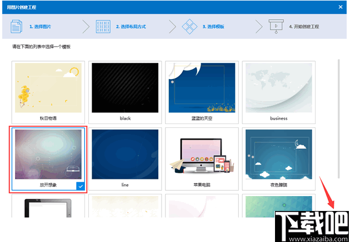Screen dimensions: 350x242
Task: Click the presentation board icon
Action: [276, 27]
